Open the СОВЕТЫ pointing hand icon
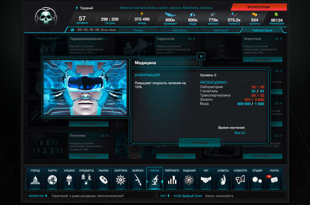Image resolution: width=310 pixels, height=205 pixels. click(223, 178)
